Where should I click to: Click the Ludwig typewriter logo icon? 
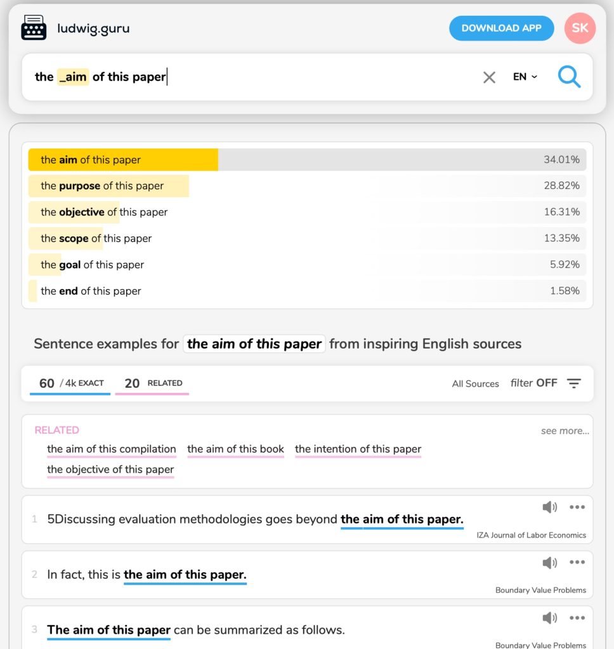click(x=34, y=29)
